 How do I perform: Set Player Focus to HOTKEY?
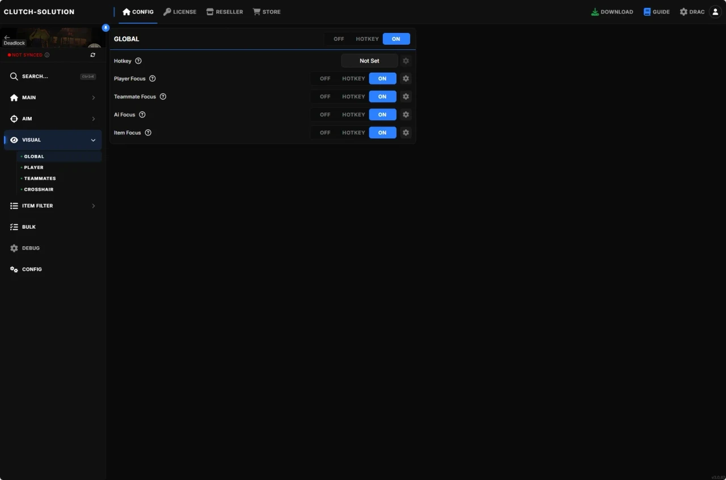pos(353,79)
